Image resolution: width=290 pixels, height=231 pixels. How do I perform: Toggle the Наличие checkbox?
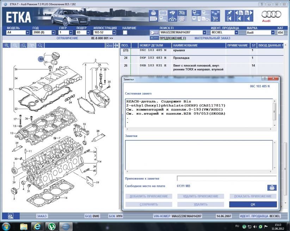pyautogui.click(x=125, y=33)
